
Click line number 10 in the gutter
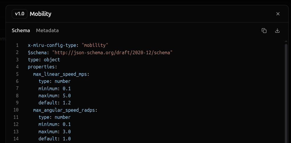click(16, 110)
